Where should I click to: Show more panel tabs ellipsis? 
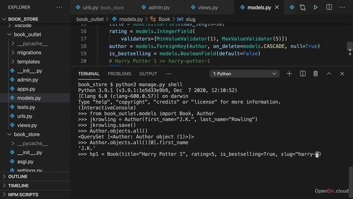click(x=168, y=74)
